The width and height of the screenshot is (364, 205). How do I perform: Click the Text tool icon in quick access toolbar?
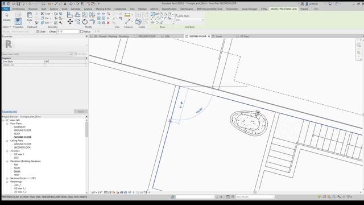tap(65, 4)
